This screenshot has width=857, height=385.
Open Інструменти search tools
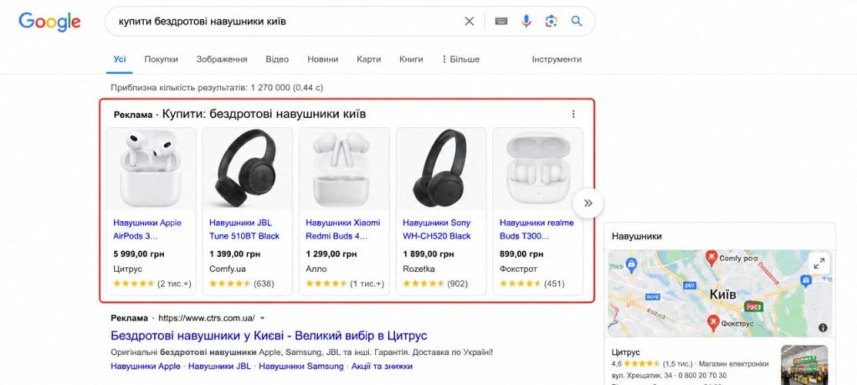[557, 59]
